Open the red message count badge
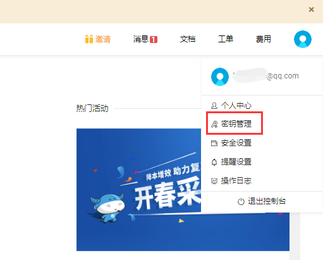 tap(154, 39)
